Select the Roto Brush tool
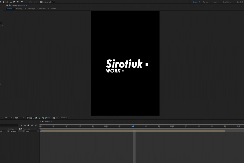The image size is (244, 163). point(18,2)
